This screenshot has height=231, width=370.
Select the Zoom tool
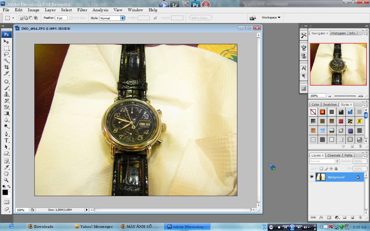(6, 180)
